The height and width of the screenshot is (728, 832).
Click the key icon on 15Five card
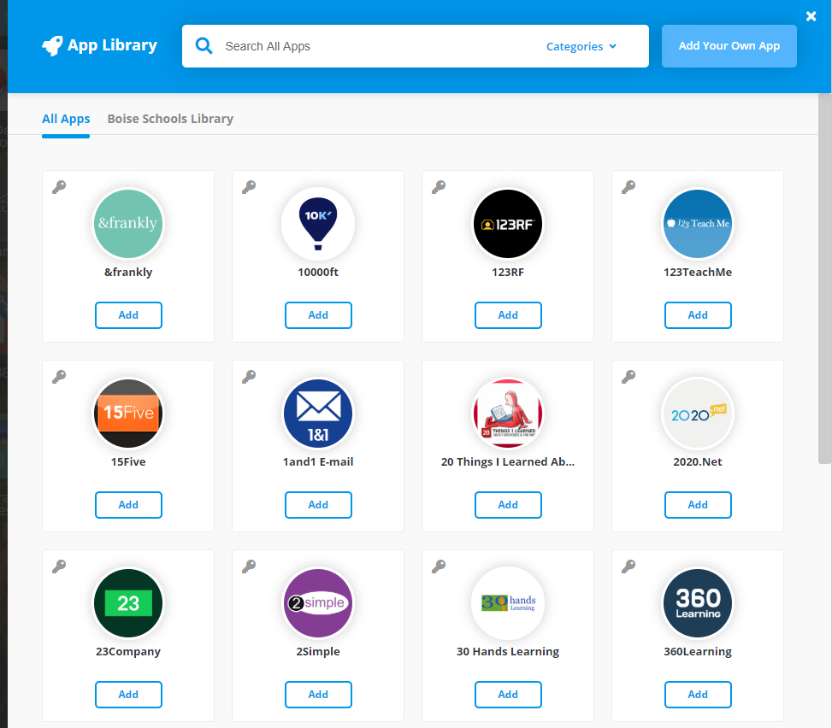point(59,377)
